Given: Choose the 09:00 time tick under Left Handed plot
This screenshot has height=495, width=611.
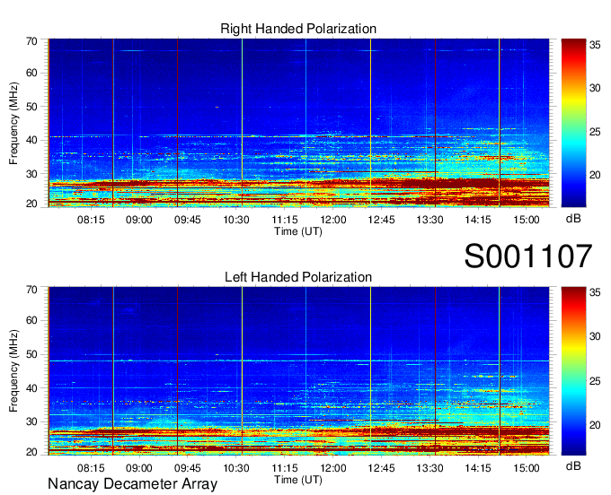Looking at the screenshot, I should 139,468.
